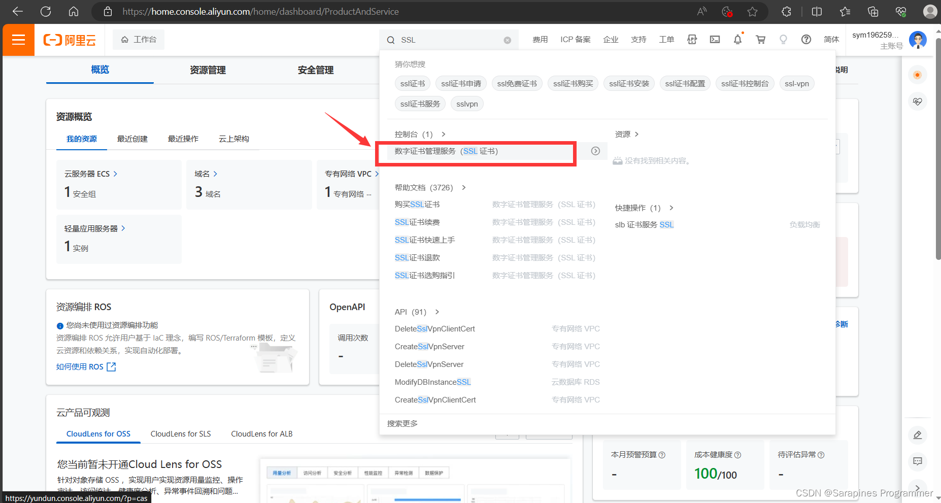
Task: Open SSL证书退款 help doc
Action: click(x=417, y=258)
